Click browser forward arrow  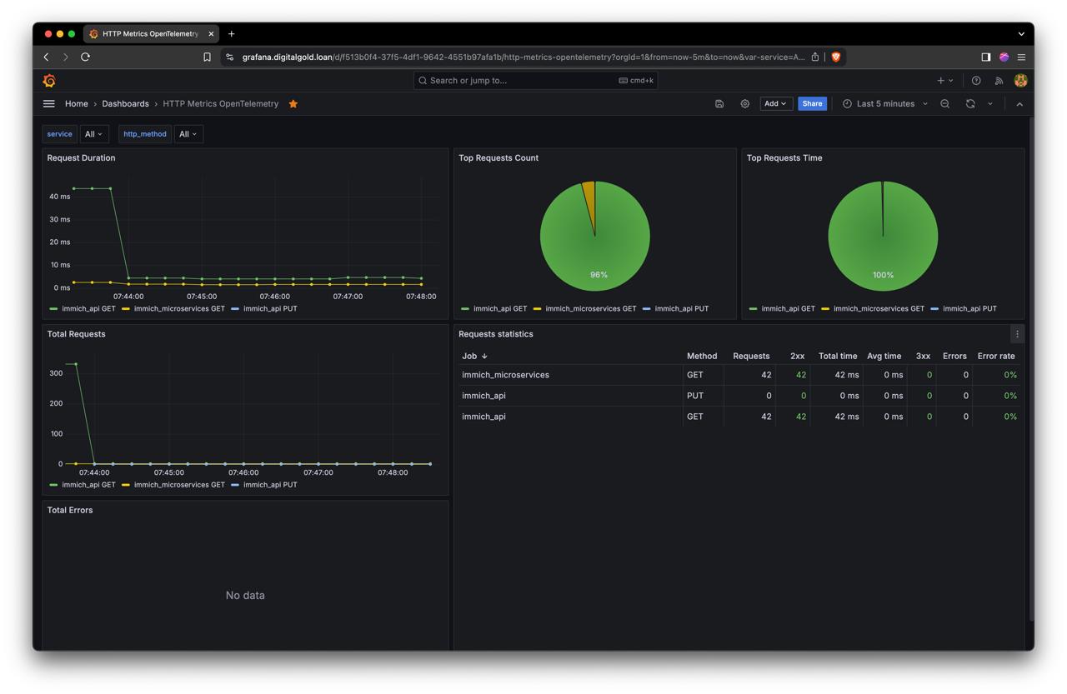(66, 57)
